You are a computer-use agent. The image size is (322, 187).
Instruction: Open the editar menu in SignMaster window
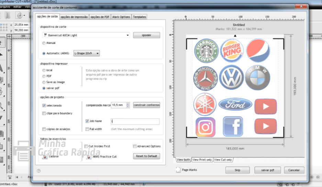click(18, 7)
